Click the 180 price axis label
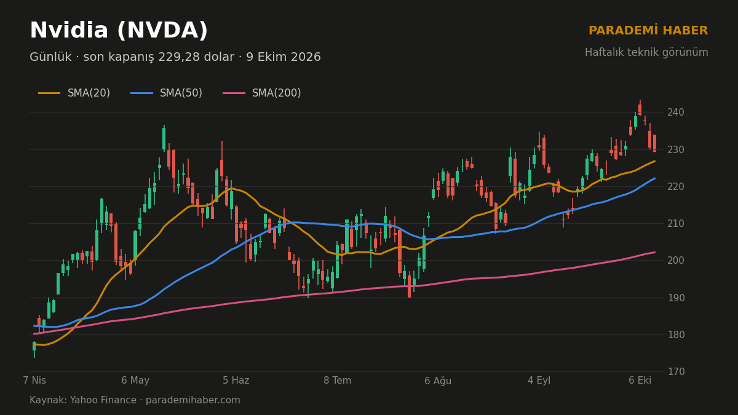The width and height of the screenshot is (738, 415). pos(675,334)
